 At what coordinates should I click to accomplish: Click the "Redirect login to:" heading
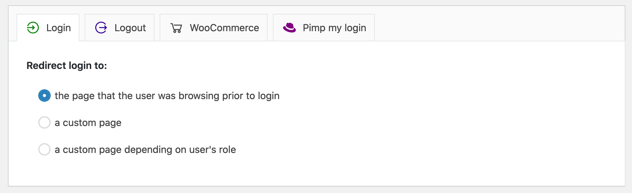(67, 66)
